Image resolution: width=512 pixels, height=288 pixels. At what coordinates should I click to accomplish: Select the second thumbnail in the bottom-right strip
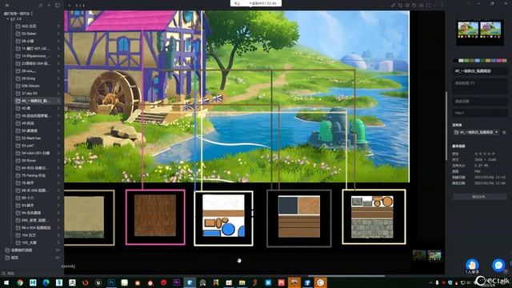pos(434,255)
